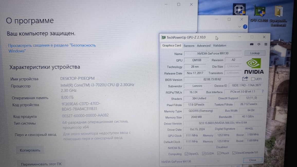Viewport: 297px width, 167px height.
Task: Open the Superposition Benchmark desktop icon
Action: click(x=278, y=16)
